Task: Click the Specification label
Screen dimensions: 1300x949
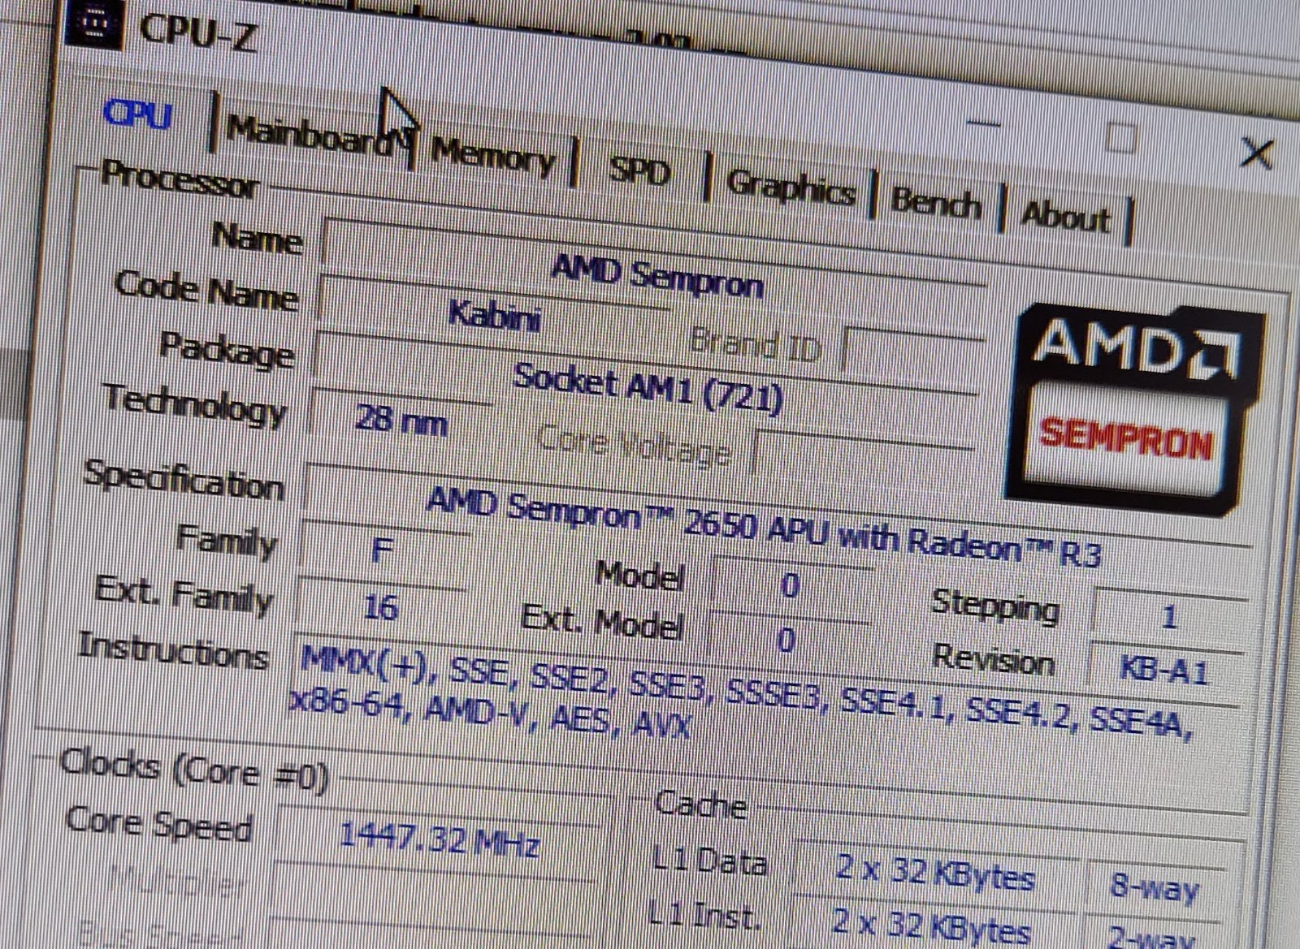Action: (x=184, y=480)
